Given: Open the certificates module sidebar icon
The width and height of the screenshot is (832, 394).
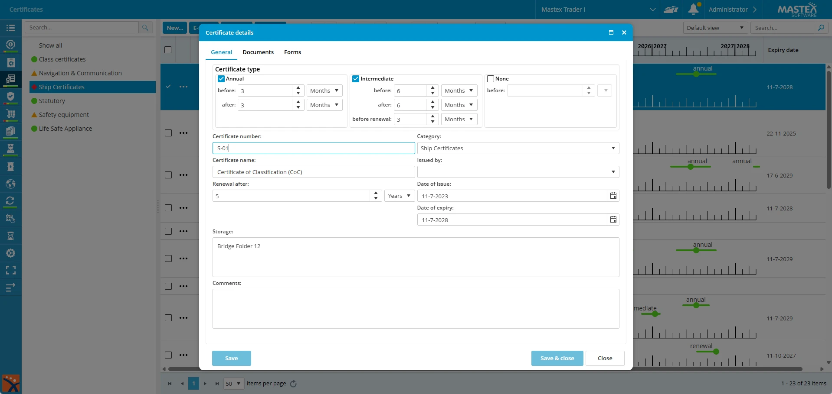Looking at the screenshot, I should [x=10, y=79].
